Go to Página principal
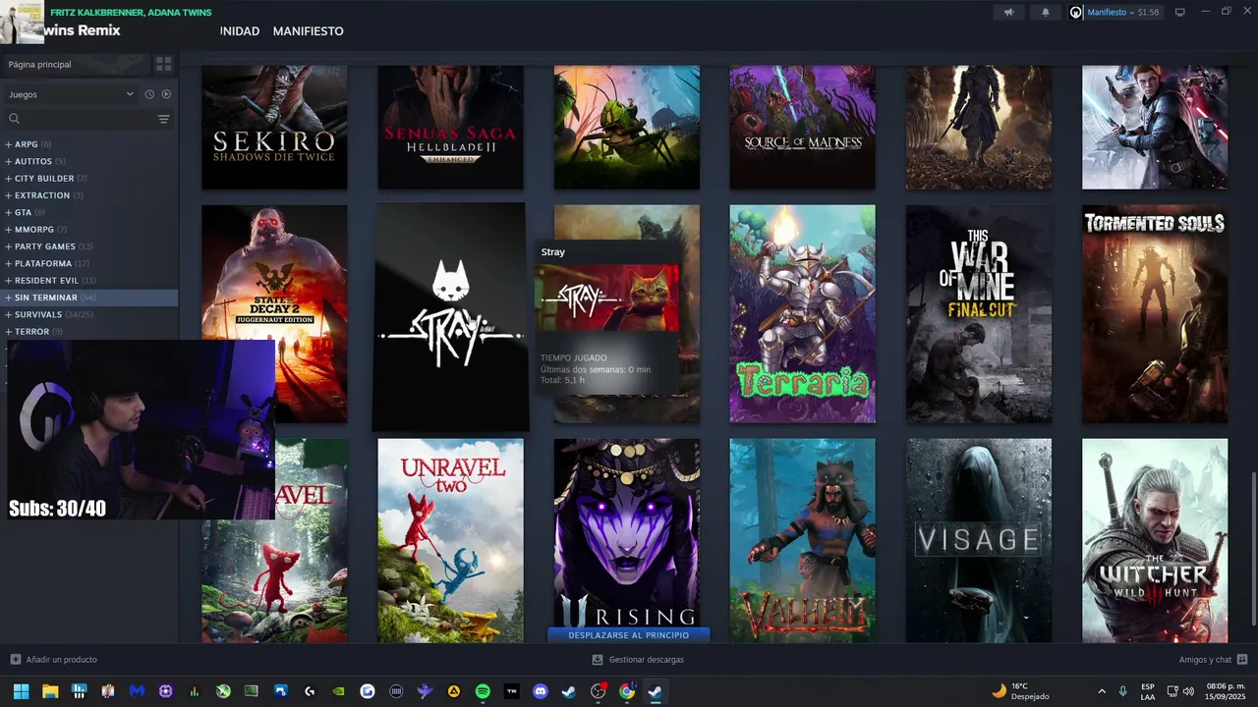The width and height of the screenshot is (1258, 707). [x=75, y=64]
